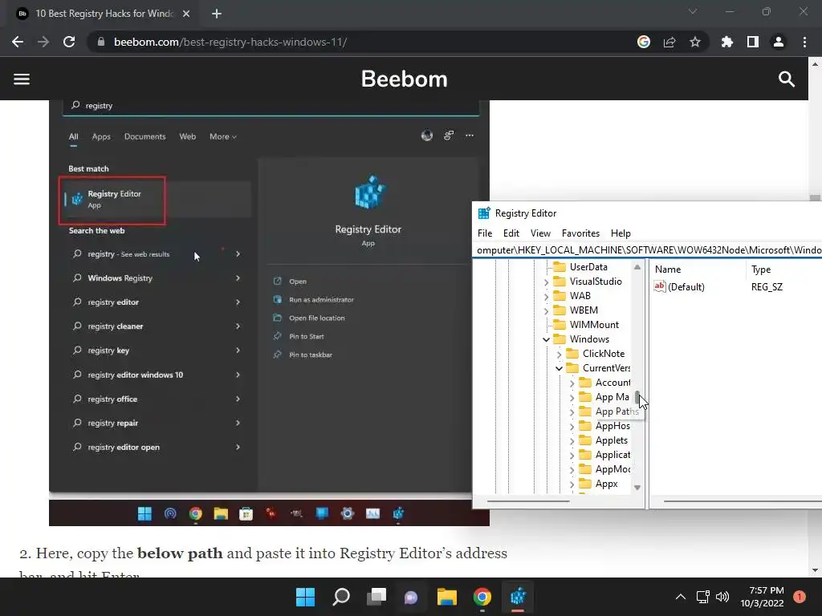Reload the Beebom page
The image size is (822, 616).
tap(69, 42)
